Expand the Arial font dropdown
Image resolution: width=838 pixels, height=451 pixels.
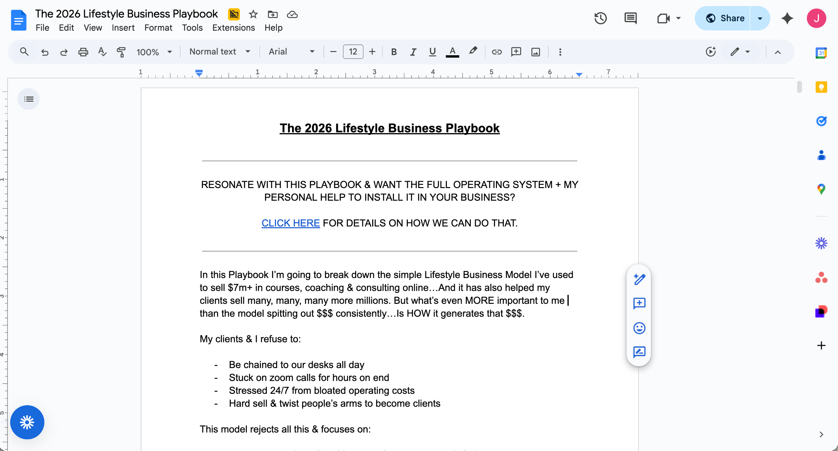click(x=291, y=52)
